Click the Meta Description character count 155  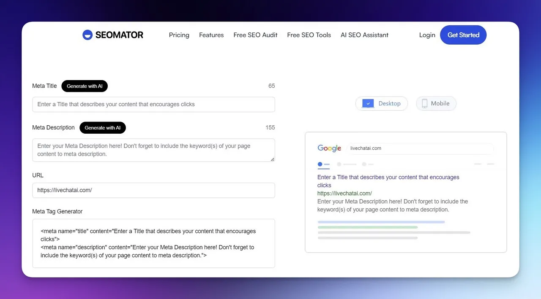pyautogui.click(x=270, y=127)
